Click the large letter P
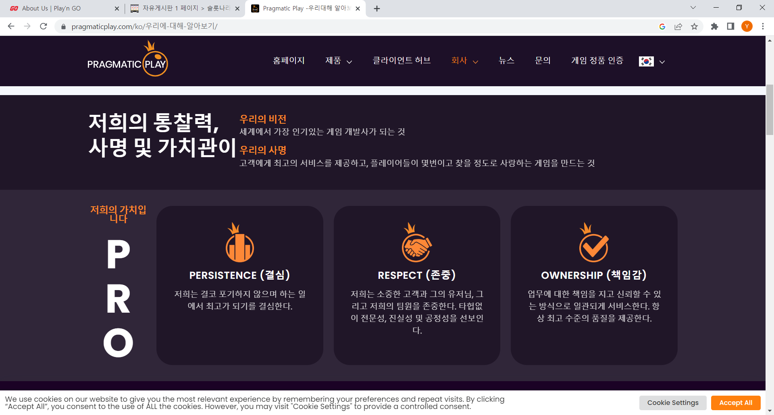The image size is (774, 415). coord(118,254)
